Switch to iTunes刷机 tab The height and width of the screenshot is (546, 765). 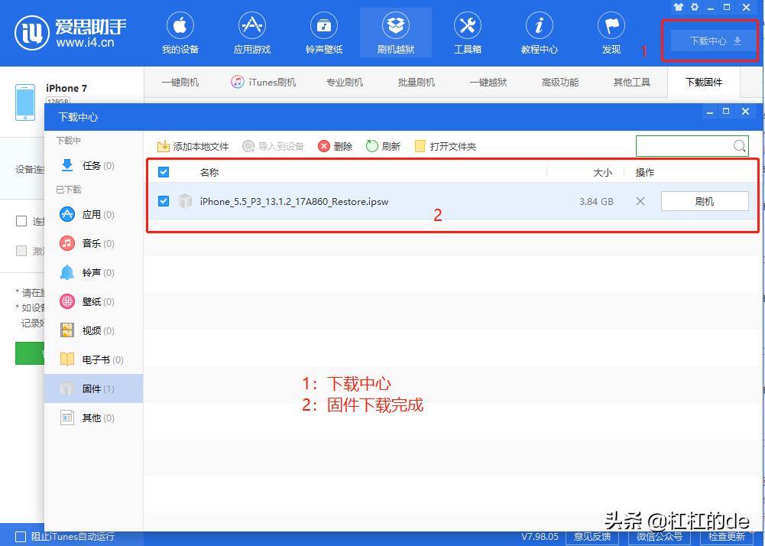264,82
